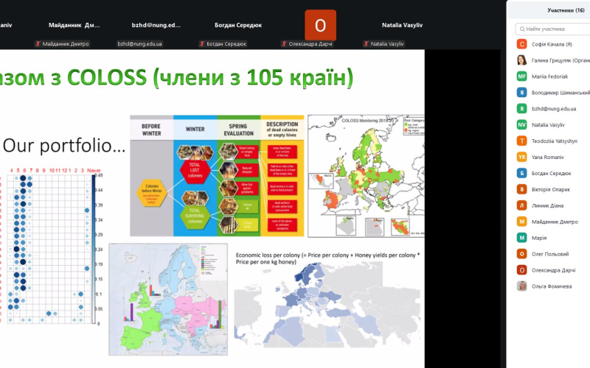Click muted mic icon on Natalia Vasyliv's video

[x=367, y=44]
